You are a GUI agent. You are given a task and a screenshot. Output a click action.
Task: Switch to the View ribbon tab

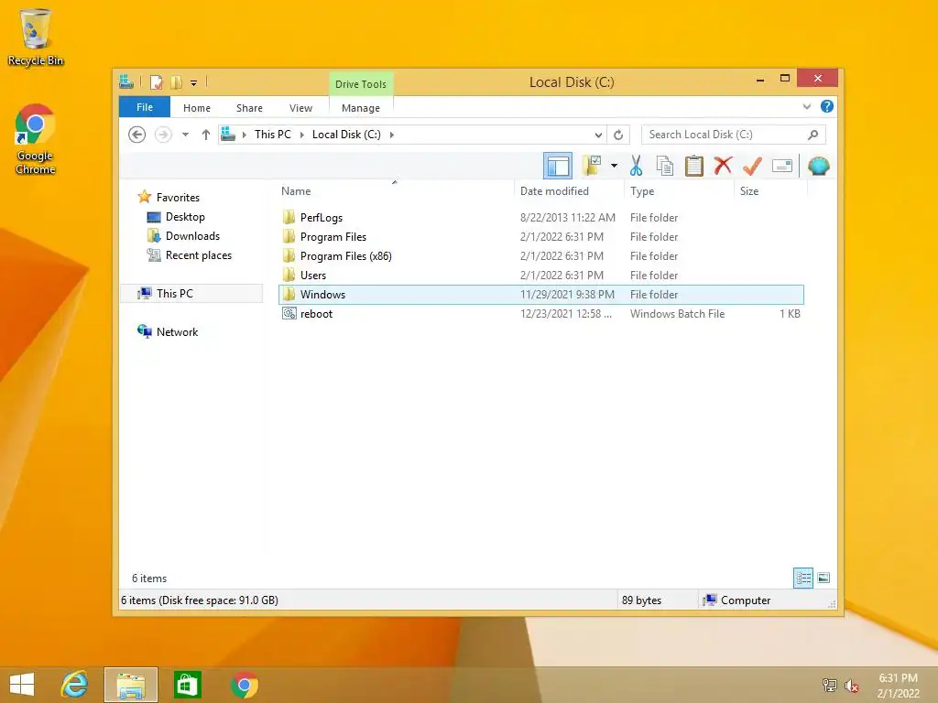[x=300, y=108]
